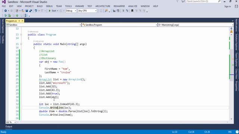Open the BUILD menu

click(x=40, y=6)
